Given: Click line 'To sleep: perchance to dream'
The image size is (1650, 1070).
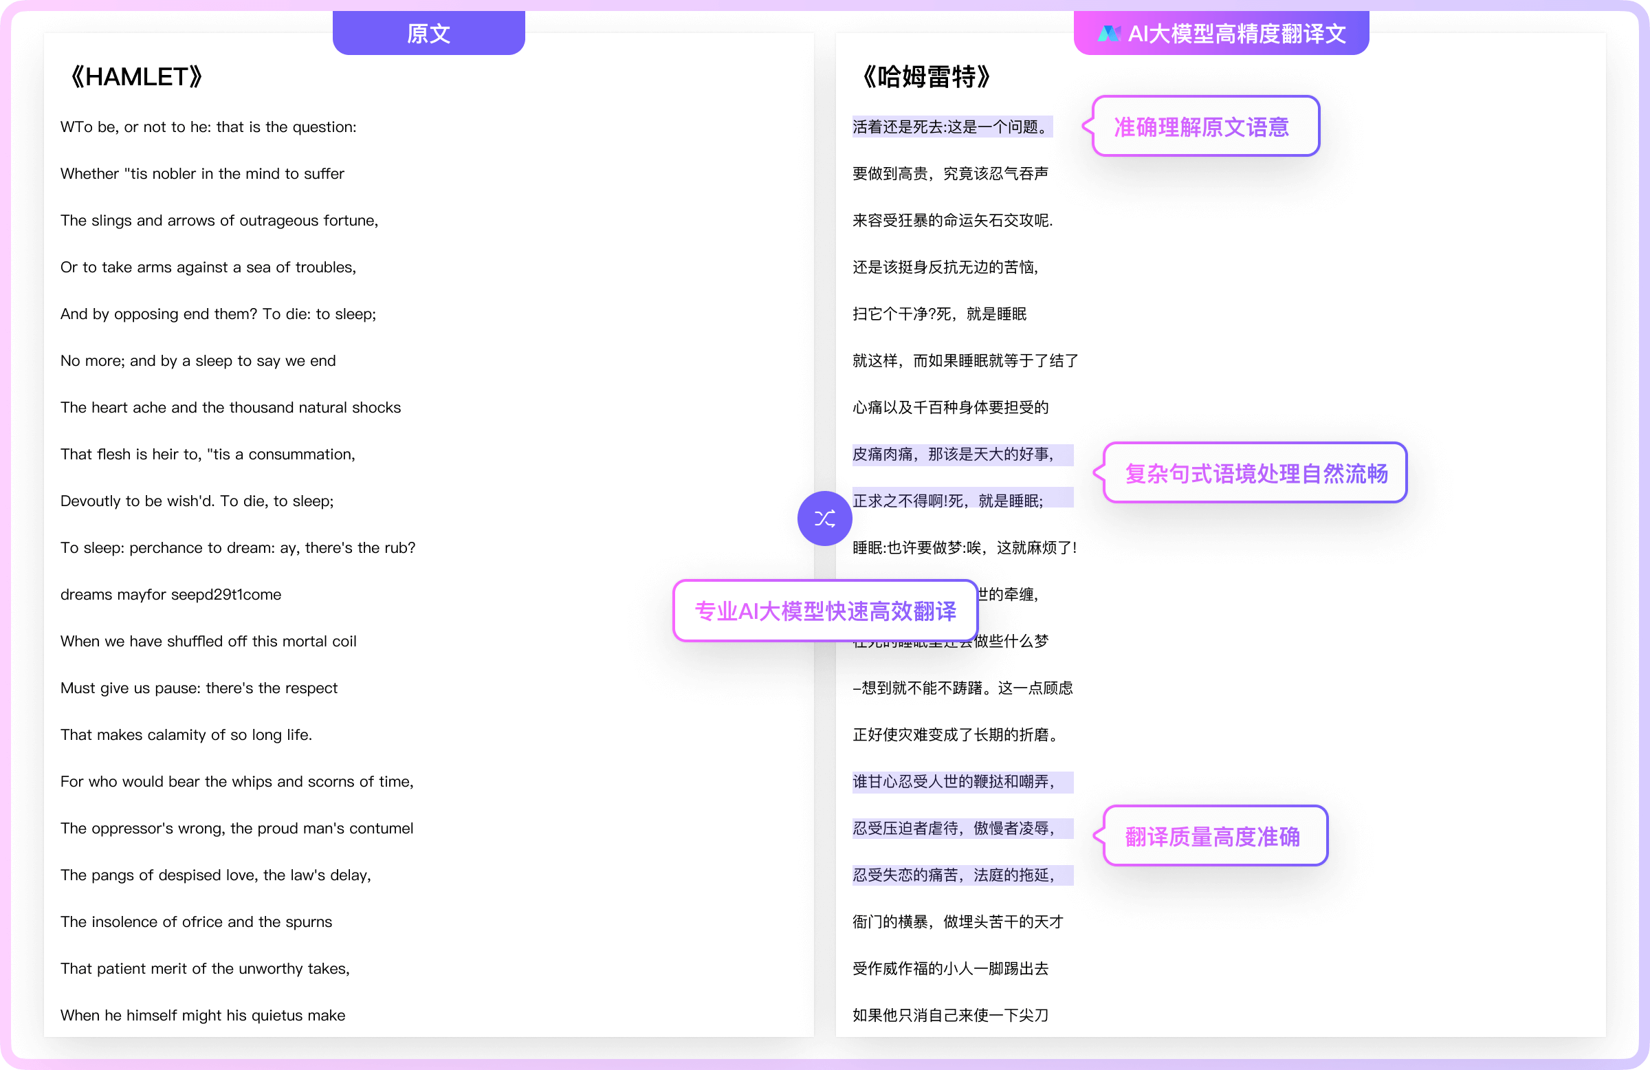Looking at the screenshot, I should pyautogui.click(x=238, y=548).
